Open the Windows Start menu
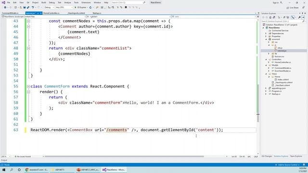Screen dimensions: 308x173 pyautogui.click(x=4, y=170)
